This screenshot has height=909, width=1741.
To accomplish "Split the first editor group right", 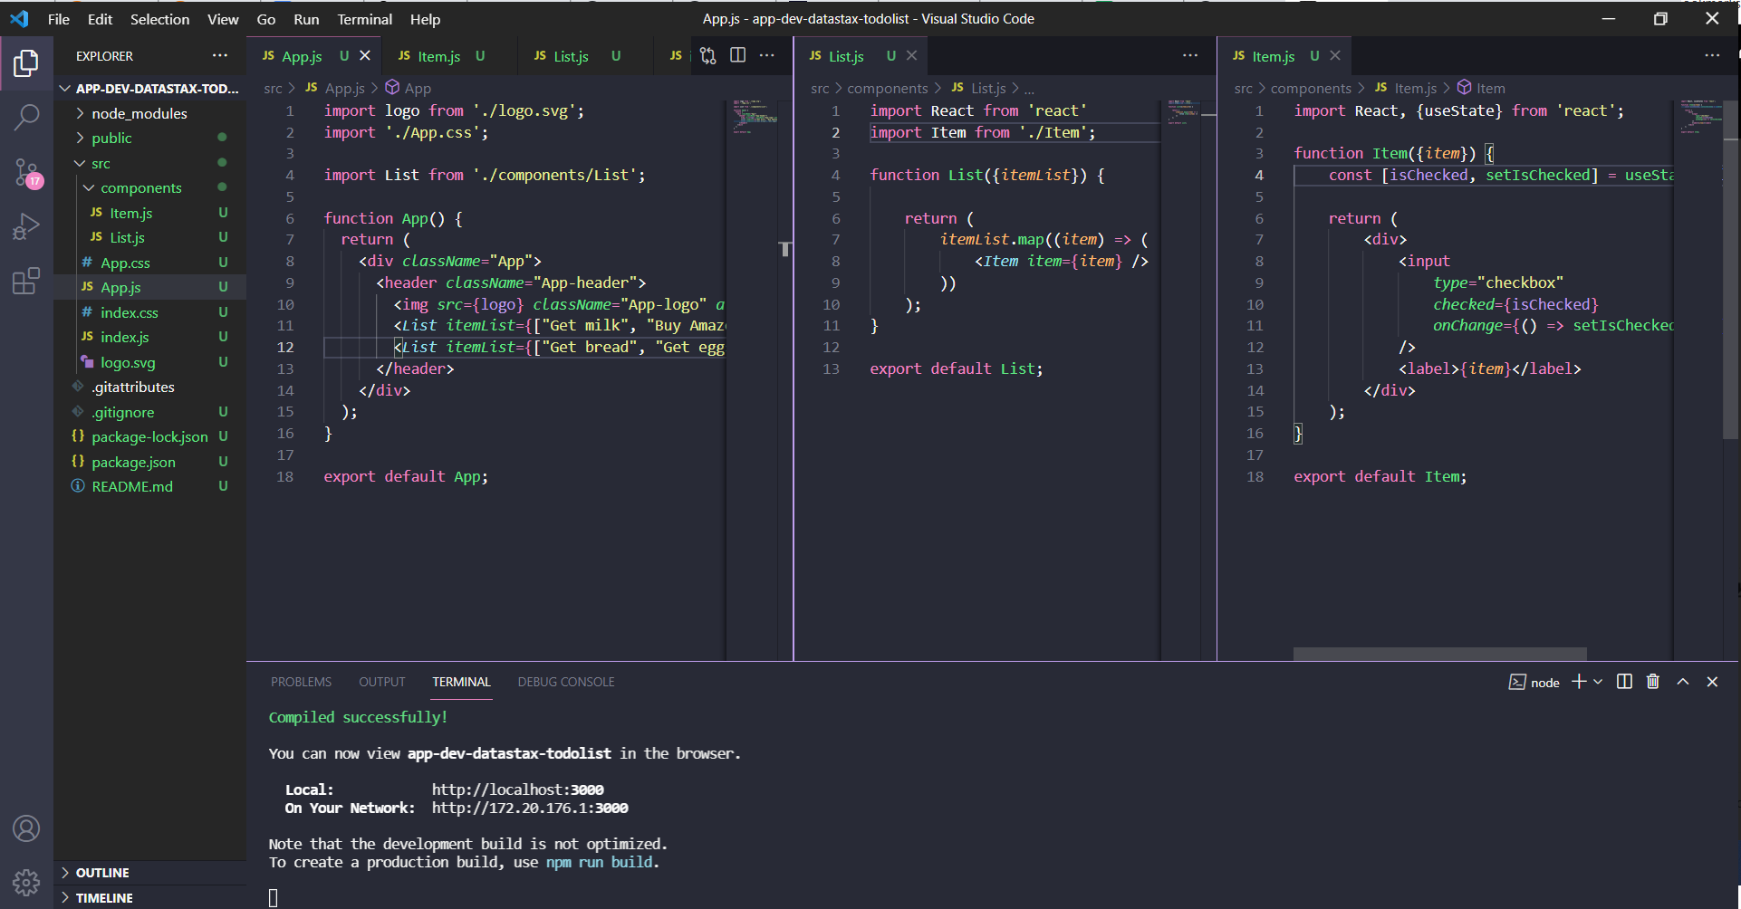I will pyautogui.click(x=738, y=56).
